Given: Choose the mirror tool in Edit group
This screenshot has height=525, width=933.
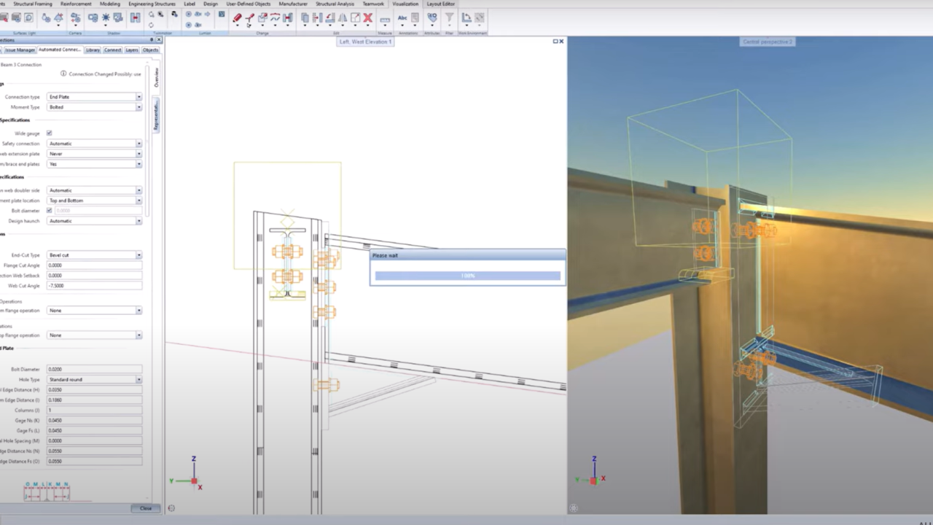Looking at the screenshot, I should [341, 18].
